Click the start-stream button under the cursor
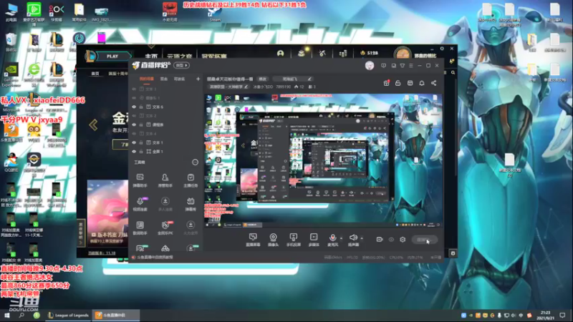 [424, 240]
